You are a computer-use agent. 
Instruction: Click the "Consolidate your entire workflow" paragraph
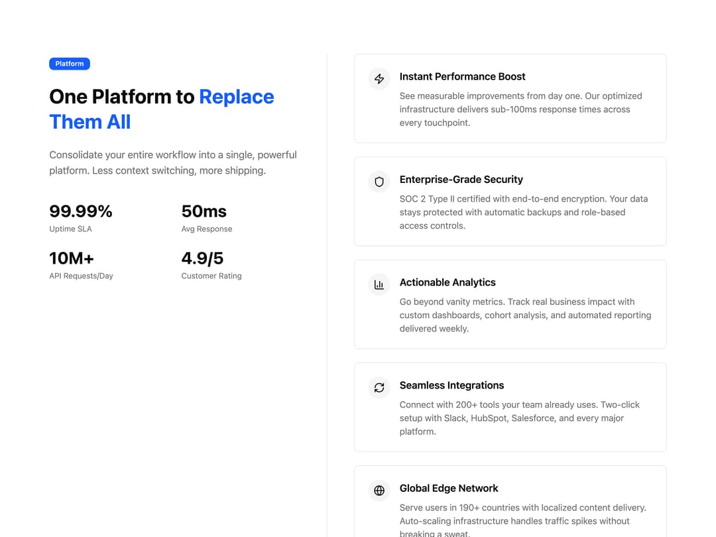(173, 162)
